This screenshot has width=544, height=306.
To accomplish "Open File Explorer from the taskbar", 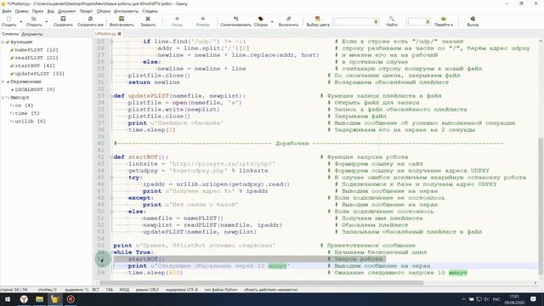I will coord(39,299).
